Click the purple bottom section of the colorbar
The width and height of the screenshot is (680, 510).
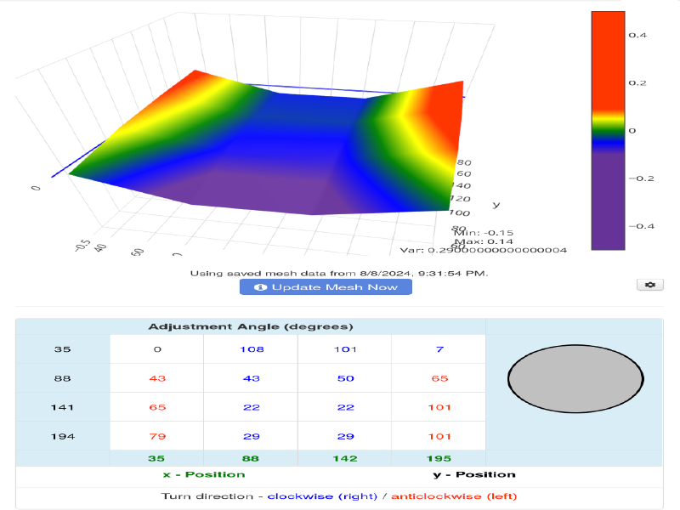608,204
